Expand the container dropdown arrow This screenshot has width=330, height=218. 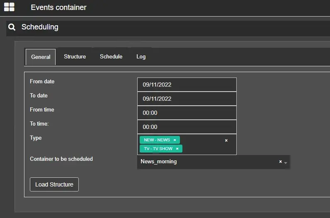(x=286, y=162)
